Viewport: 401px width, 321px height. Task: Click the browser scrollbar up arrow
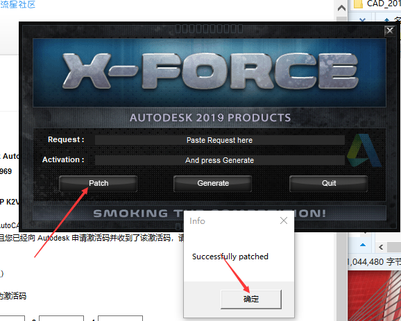pos(341,8)
